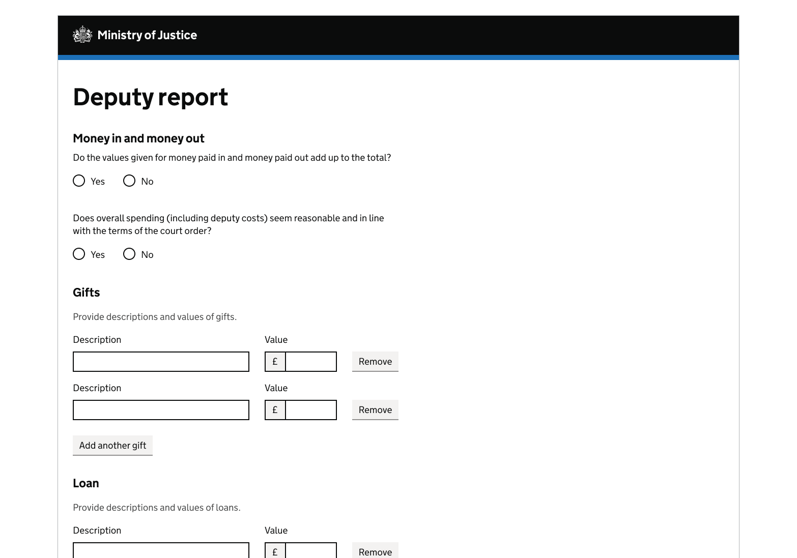Focus the loan Value field
Image resolution: width=797 pixels, height=558 pixels.
(x=311, y=550)
